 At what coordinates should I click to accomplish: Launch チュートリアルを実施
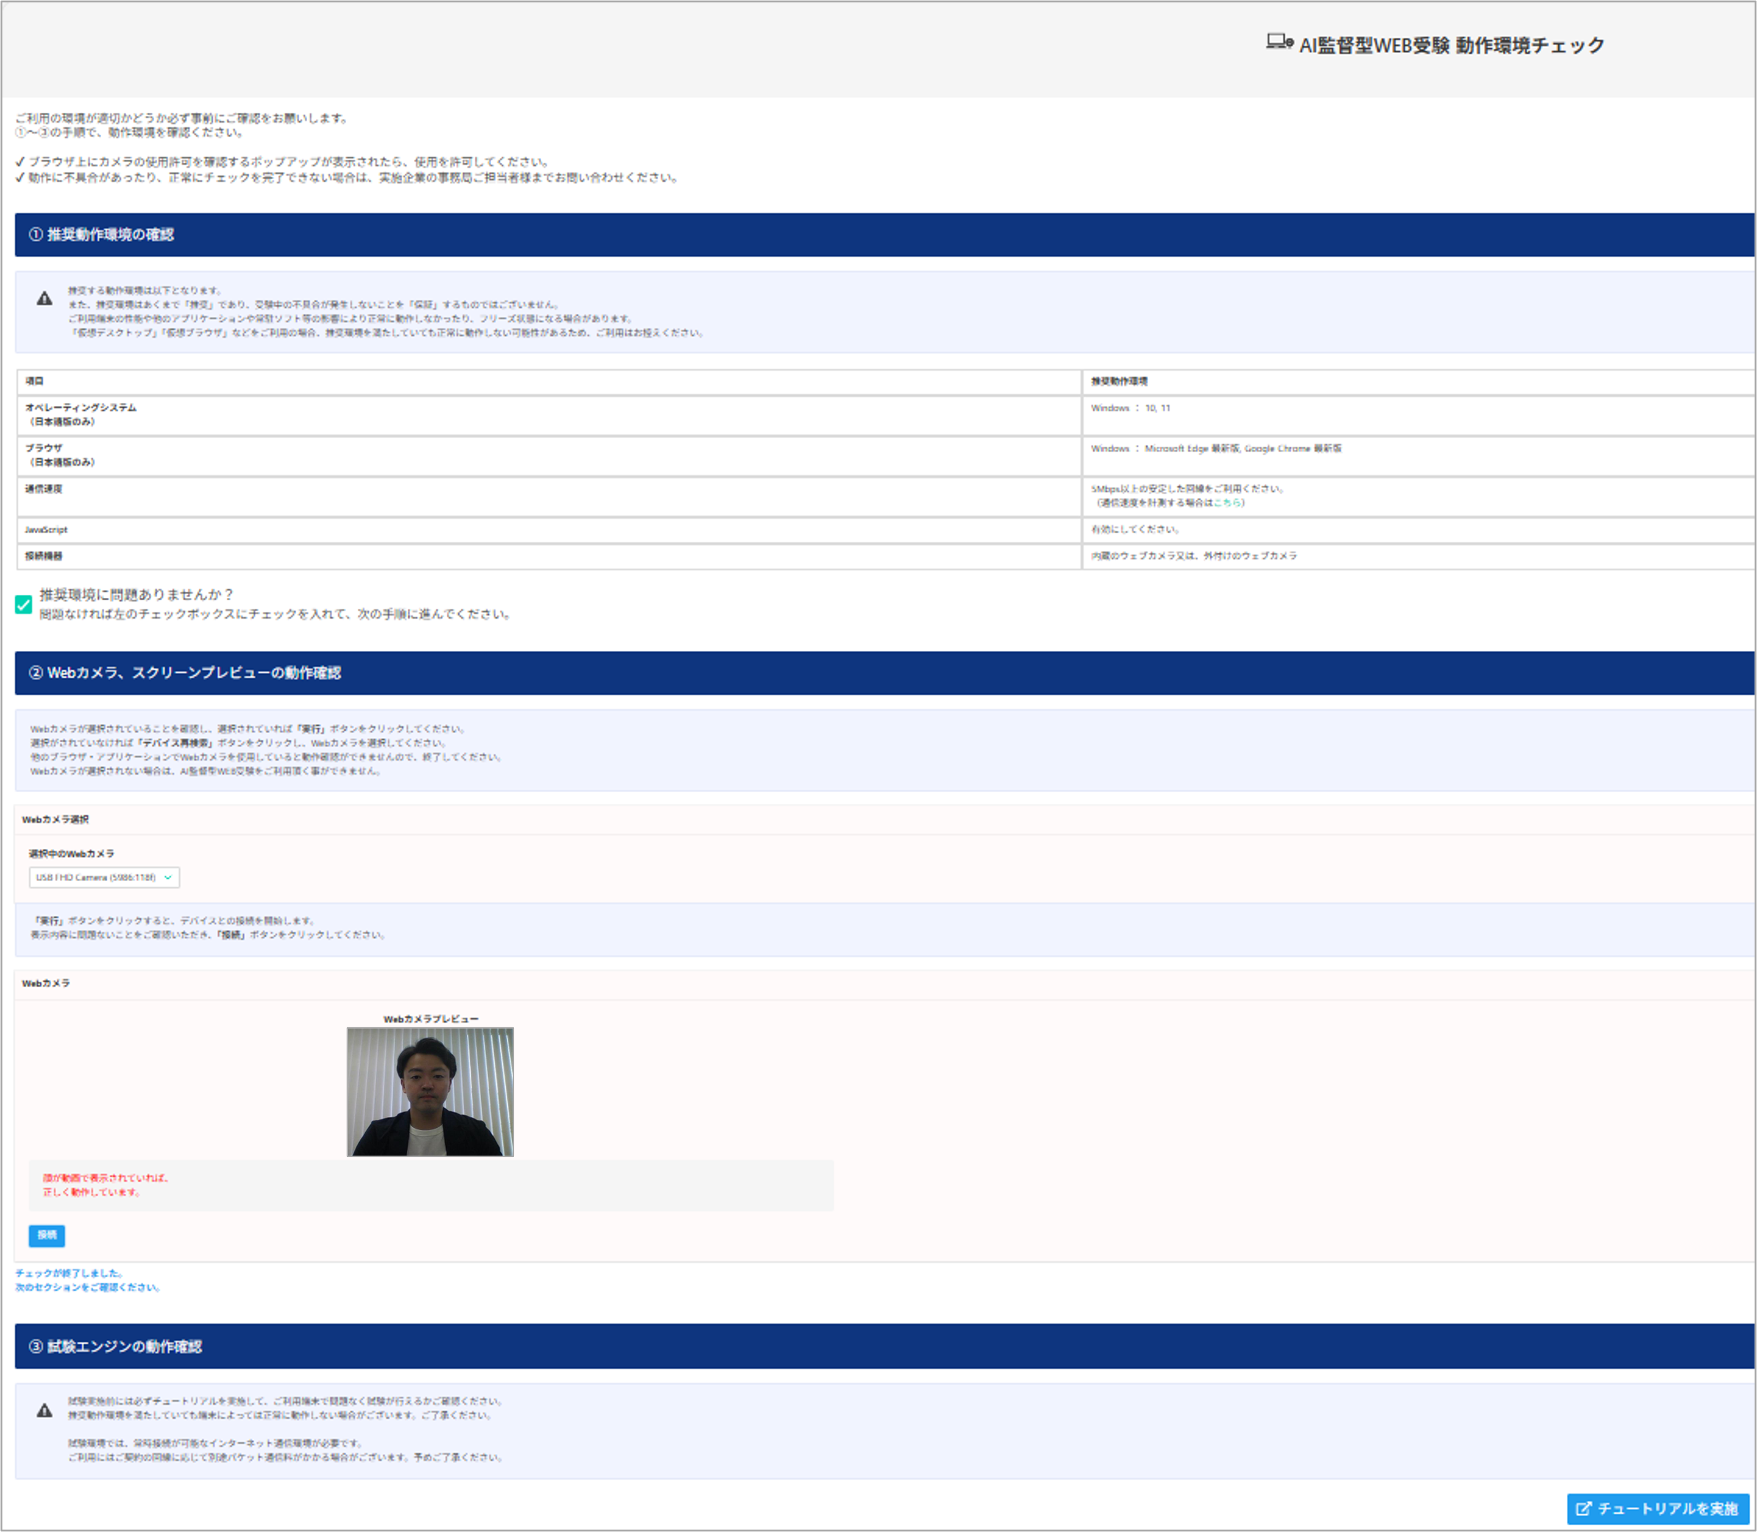point(1658,1509)
